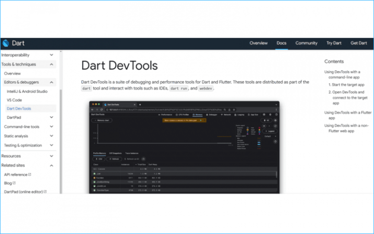
Task: Click the 'dart run' code text
Action: click(179, 88)
